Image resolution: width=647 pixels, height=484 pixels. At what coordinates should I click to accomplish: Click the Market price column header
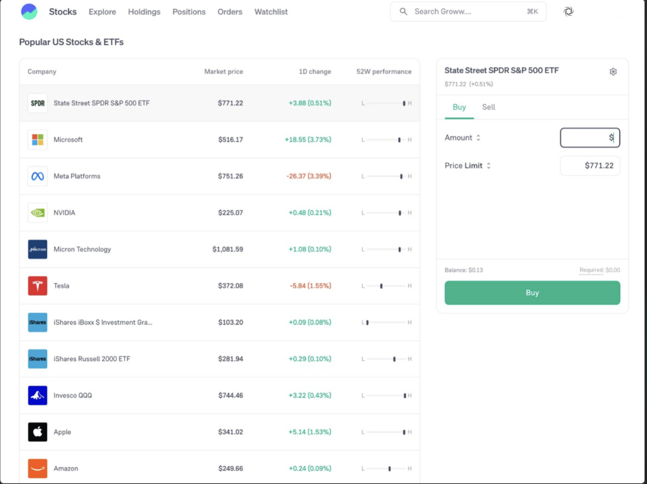pos(223,72)
